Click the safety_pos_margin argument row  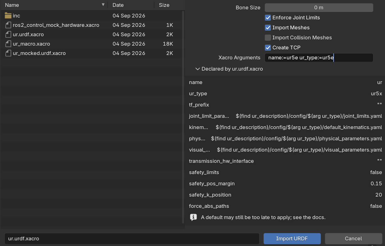point(285,184)
